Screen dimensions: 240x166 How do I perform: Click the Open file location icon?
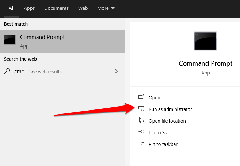pos(141,121)
